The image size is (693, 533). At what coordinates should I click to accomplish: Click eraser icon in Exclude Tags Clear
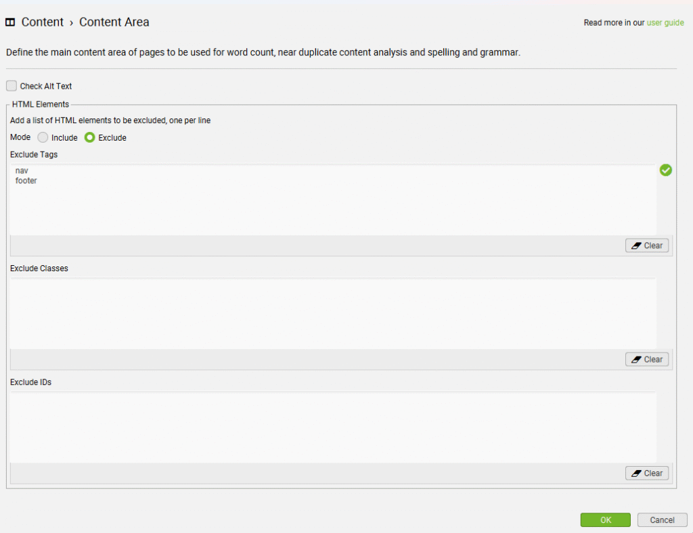(636, 246)
